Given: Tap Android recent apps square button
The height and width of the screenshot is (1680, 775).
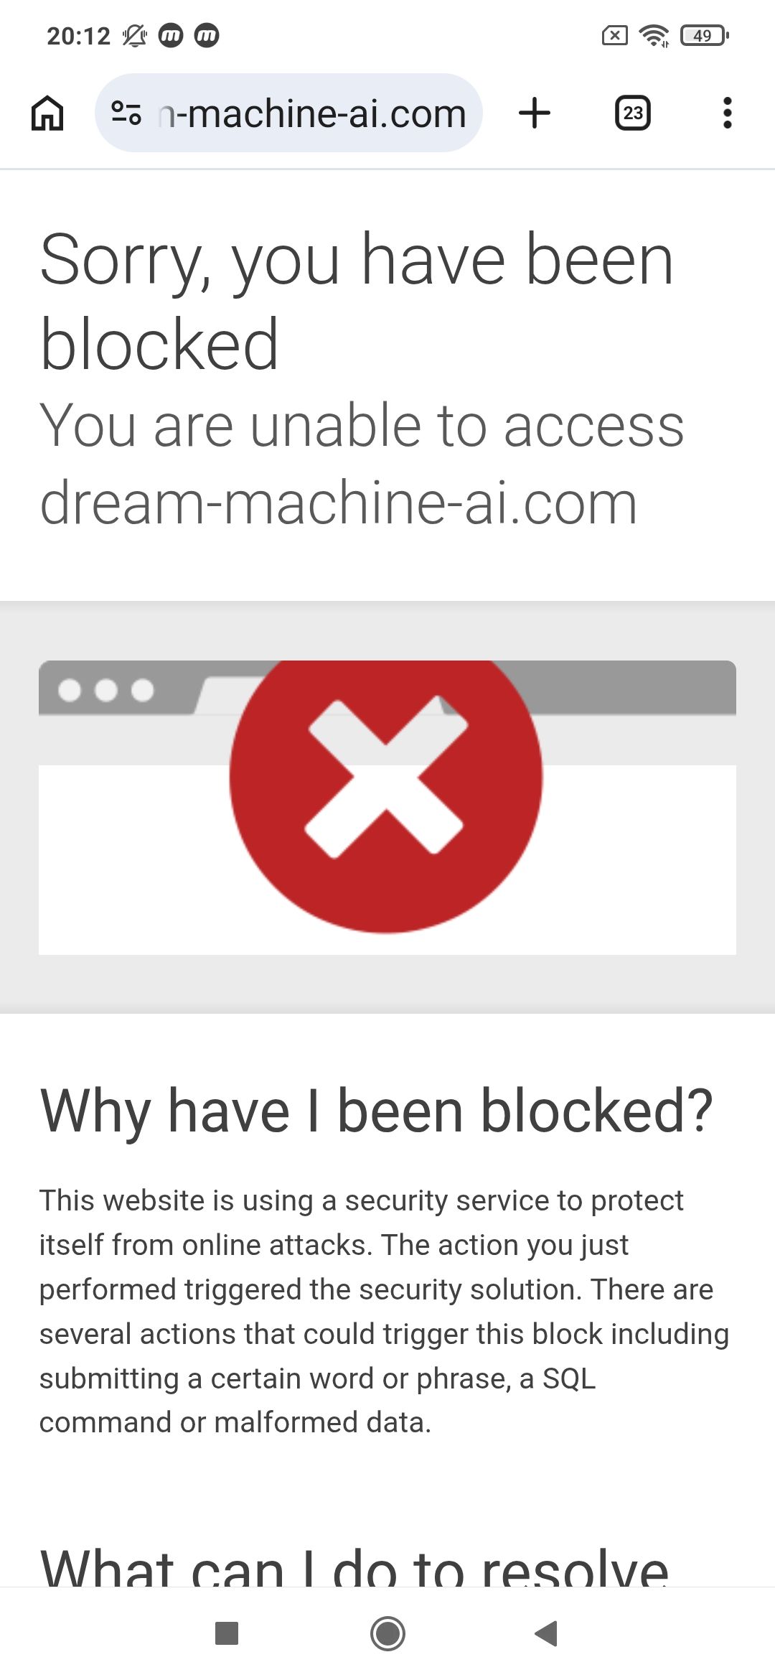Looking at the screenshot, I should click(x=227, y=1633).
